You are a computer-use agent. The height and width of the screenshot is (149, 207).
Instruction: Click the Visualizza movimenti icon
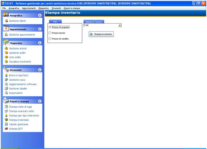point(6,62)
